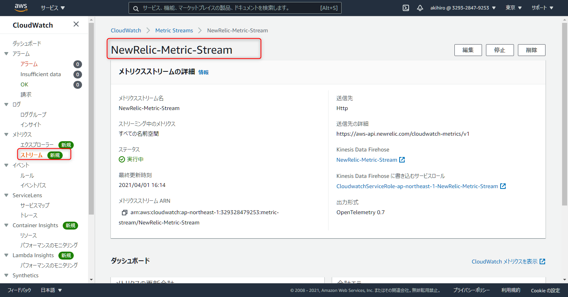The width and height of the screenshot is (568, 297).
Task: Click the 編集 button
Action: [x=468, y=50]
